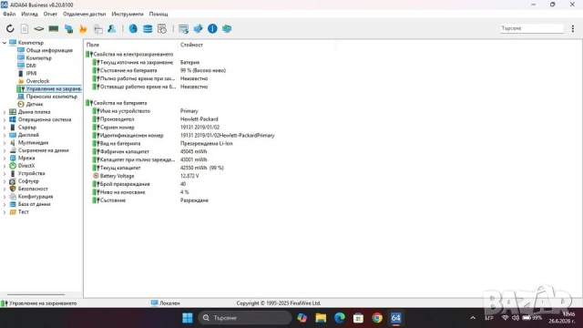The image size is (583, 328).
Task: Expand the Мултимедия tree node
Action: [x=5, y=143]
